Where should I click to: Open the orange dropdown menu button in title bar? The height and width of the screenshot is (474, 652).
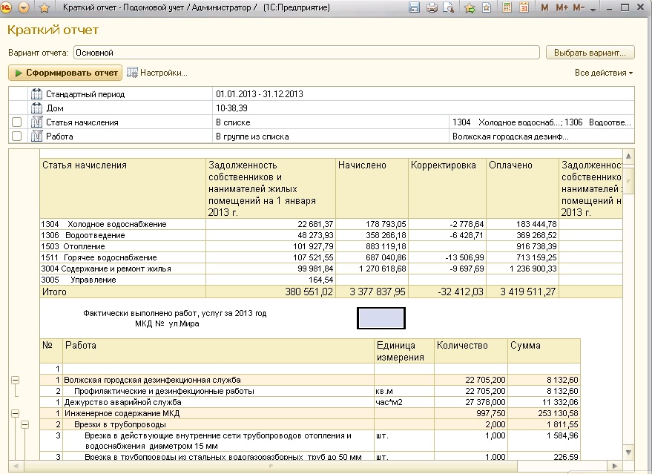pyautogui.click(x=24, y=7)
